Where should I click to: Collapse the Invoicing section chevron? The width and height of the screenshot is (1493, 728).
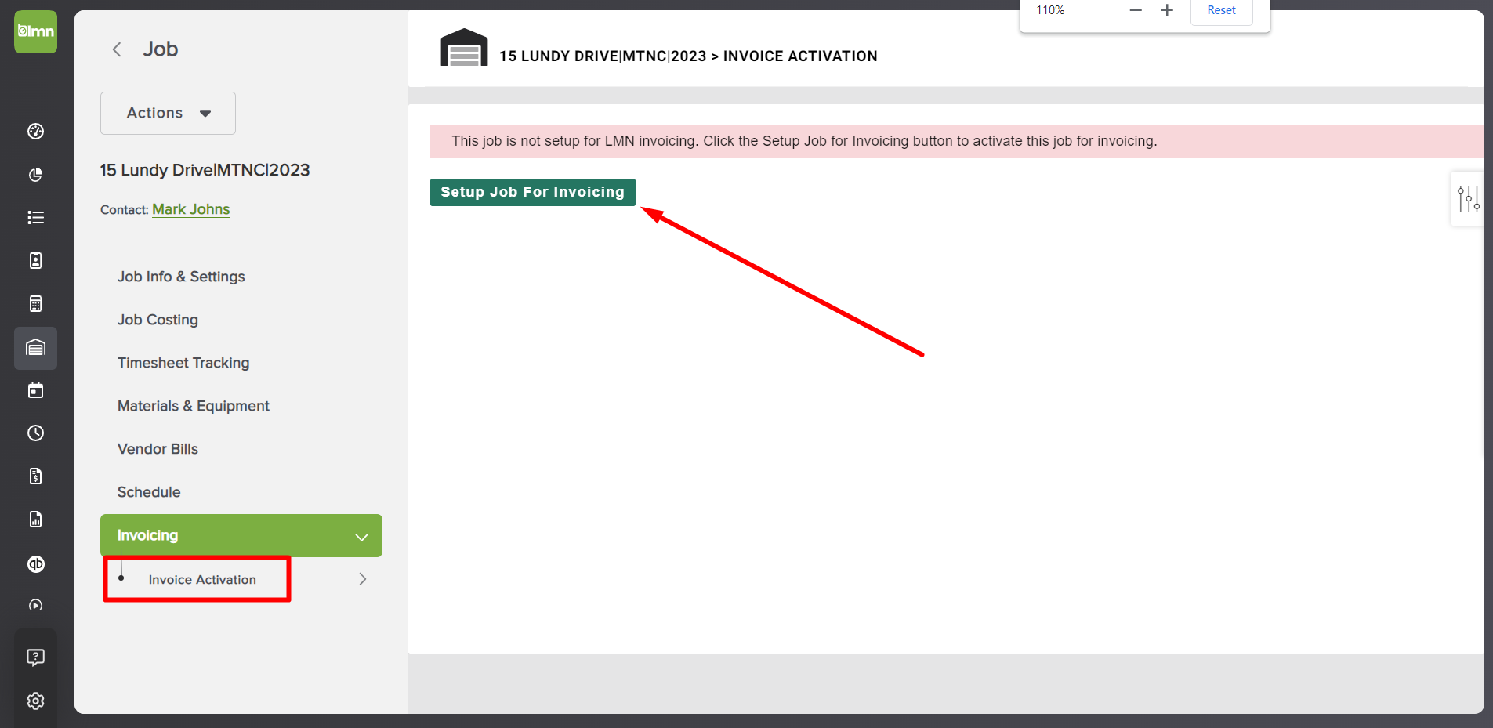[361, 536]
